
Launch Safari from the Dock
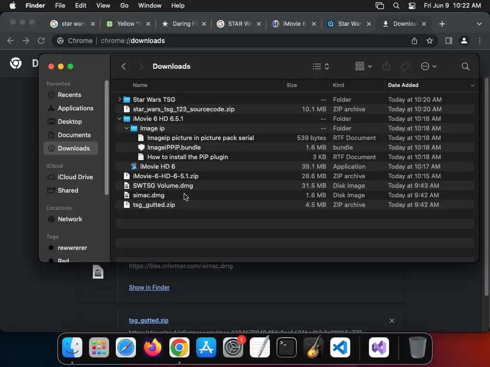pos(126,347)
